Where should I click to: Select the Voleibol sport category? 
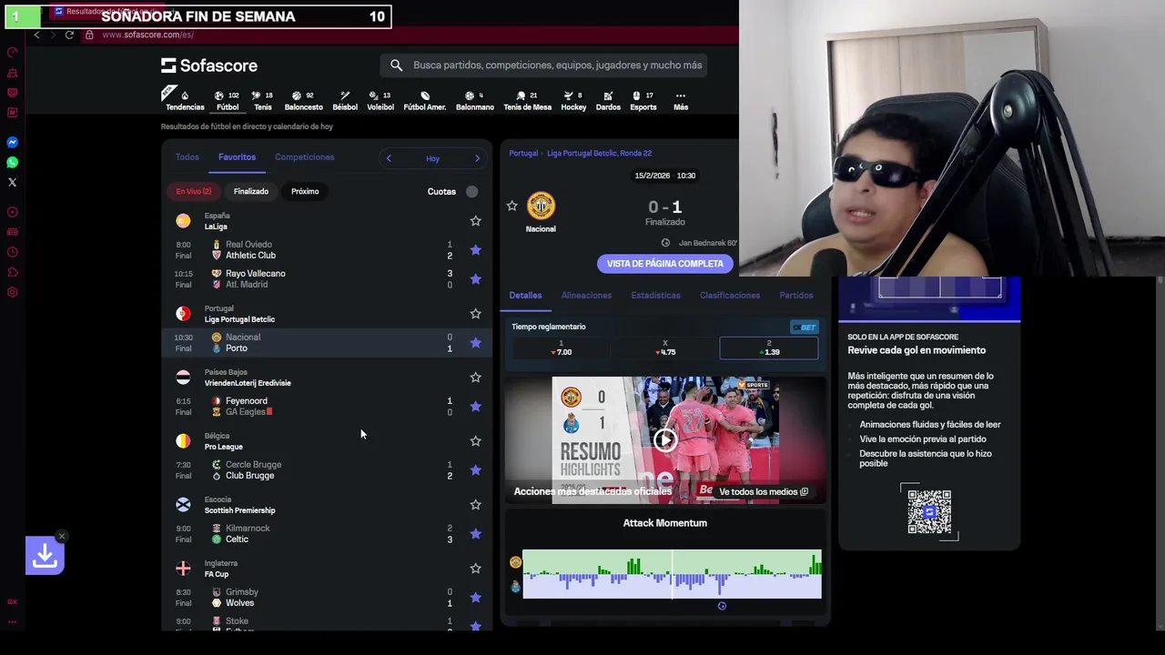click(x=380, y=100)
